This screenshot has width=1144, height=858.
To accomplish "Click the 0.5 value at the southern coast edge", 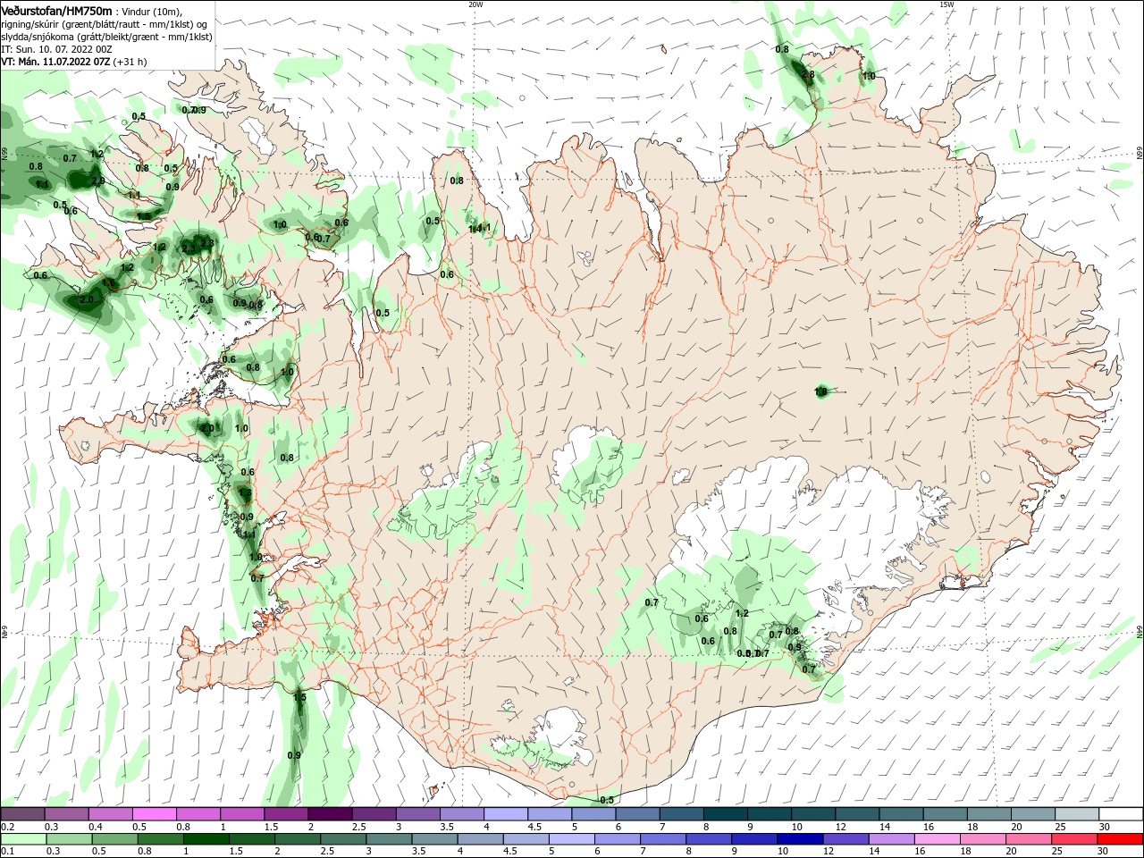I will tap(607, 799).
